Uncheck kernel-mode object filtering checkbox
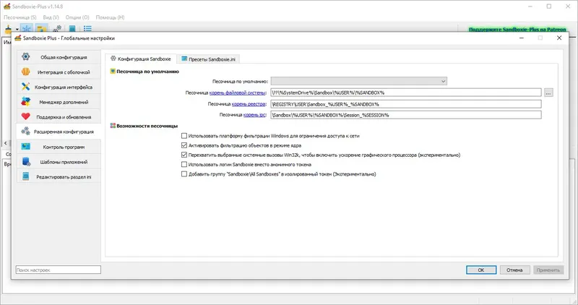The height and width of the screenshot is (305, 578). (x=184, y=145)
